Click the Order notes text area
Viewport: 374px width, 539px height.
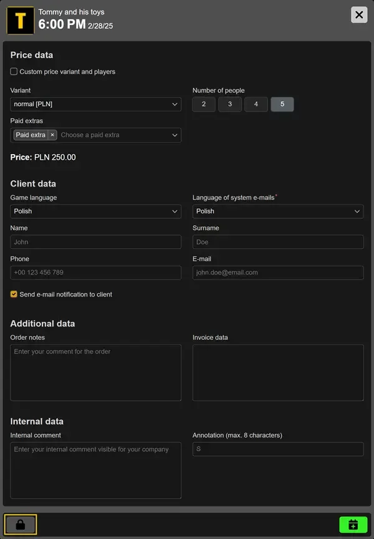coord(95,372)
